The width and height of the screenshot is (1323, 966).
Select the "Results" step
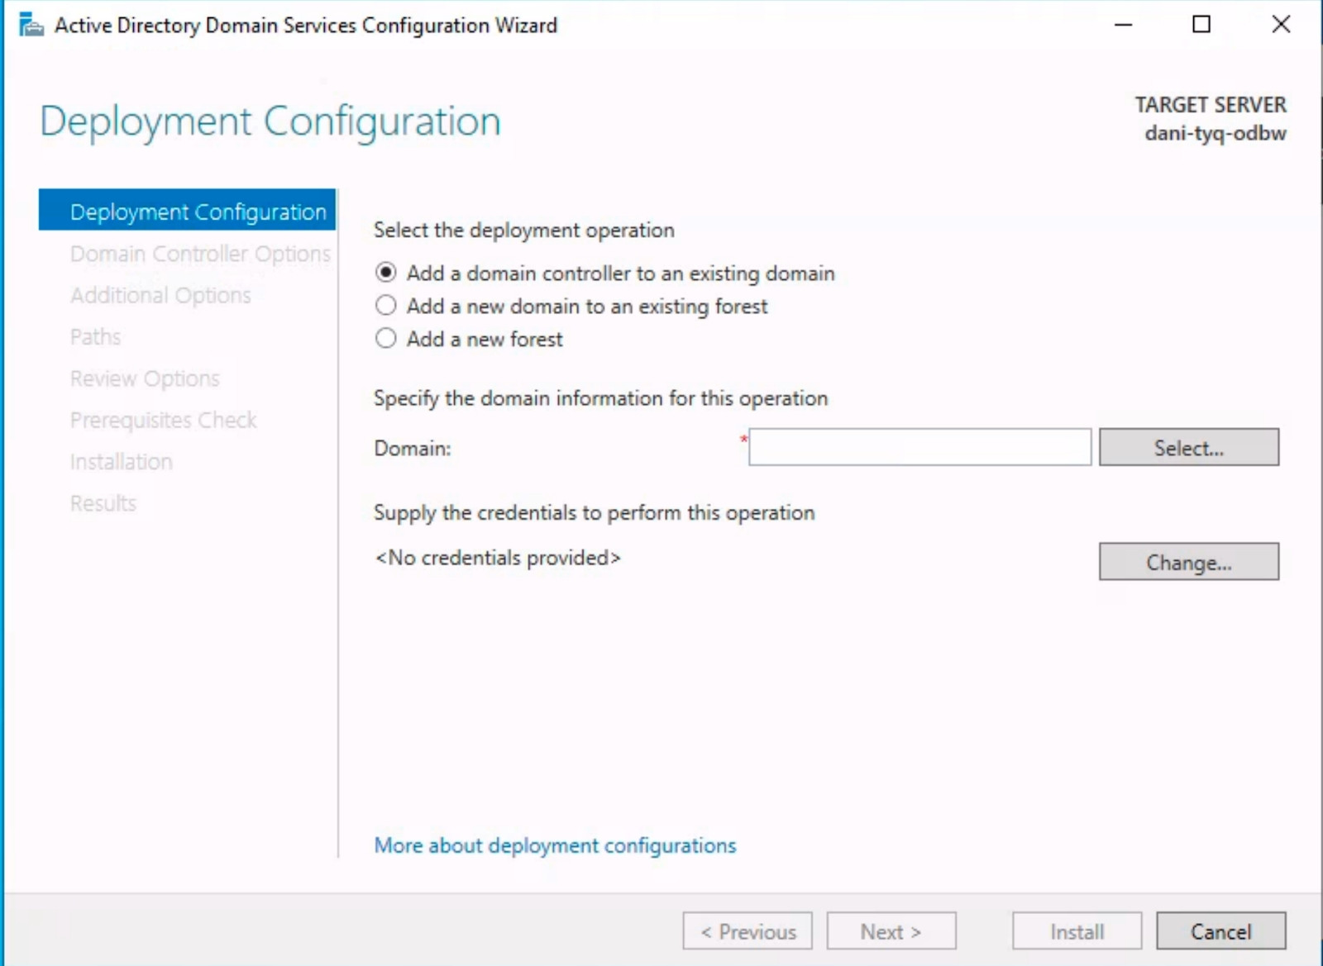(103, 502)
